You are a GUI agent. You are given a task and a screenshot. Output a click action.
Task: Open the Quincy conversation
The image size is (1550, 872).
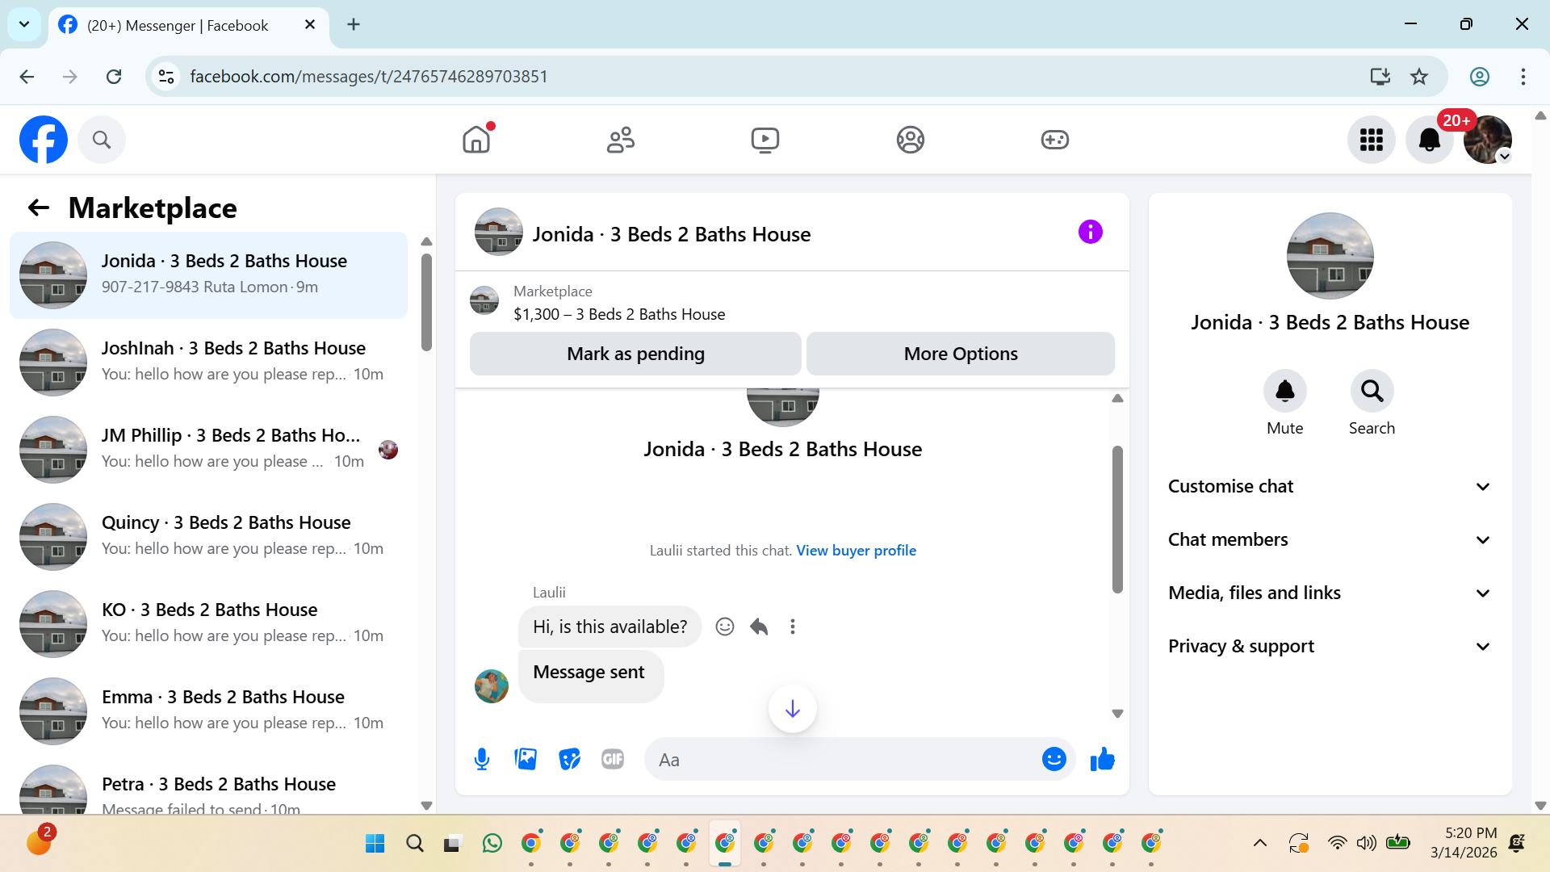point(208,537)
